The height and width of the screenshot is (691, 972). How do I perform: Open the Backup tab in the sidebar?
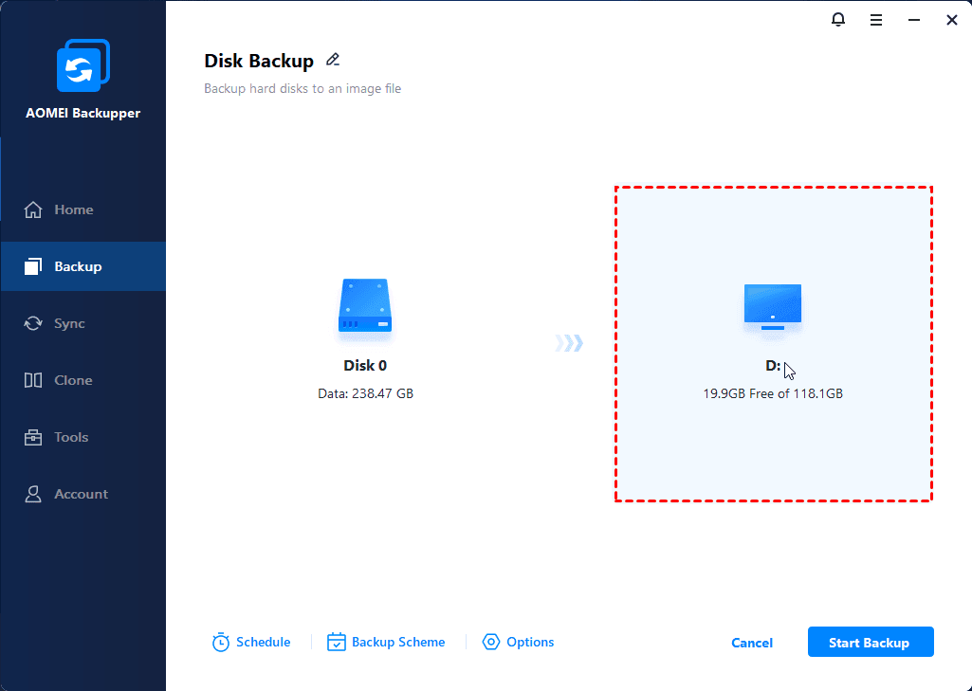pos(77,266)
